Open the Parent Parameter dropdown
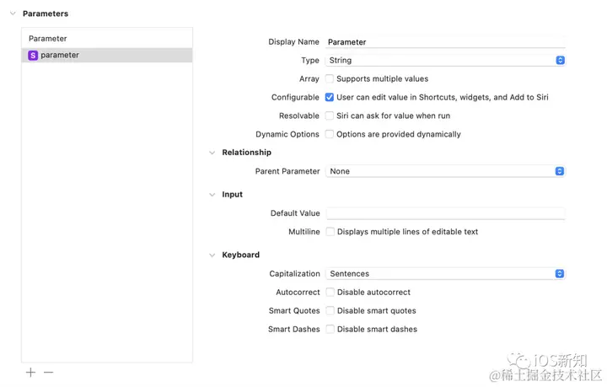Viewport: 607px width, 387px height. click(444, 171)
